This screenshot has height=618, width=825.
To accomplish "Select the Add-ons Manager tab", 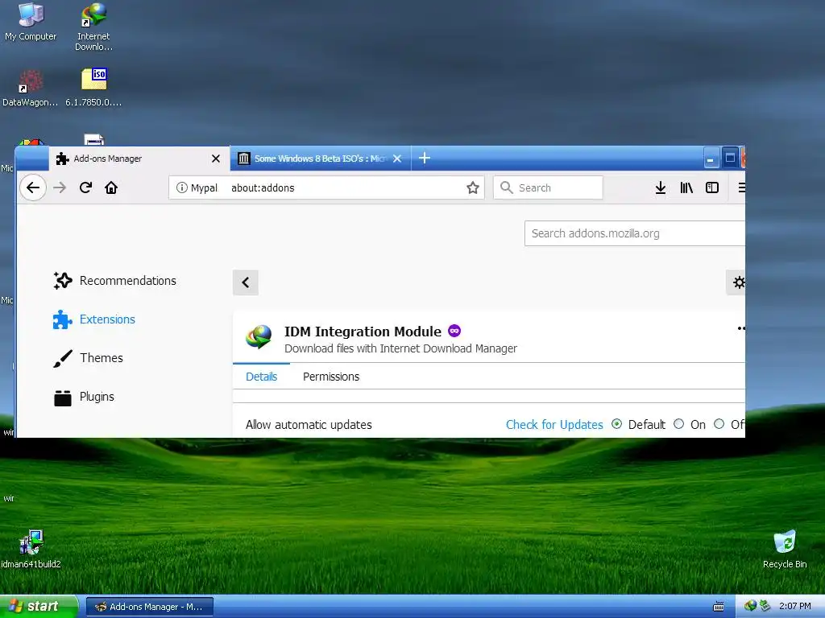I will pyautogui.click(x=139, y=159).
